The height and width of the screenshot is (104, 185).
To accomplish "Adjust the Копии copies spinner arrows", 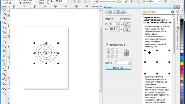I will (x=130, y=63).
